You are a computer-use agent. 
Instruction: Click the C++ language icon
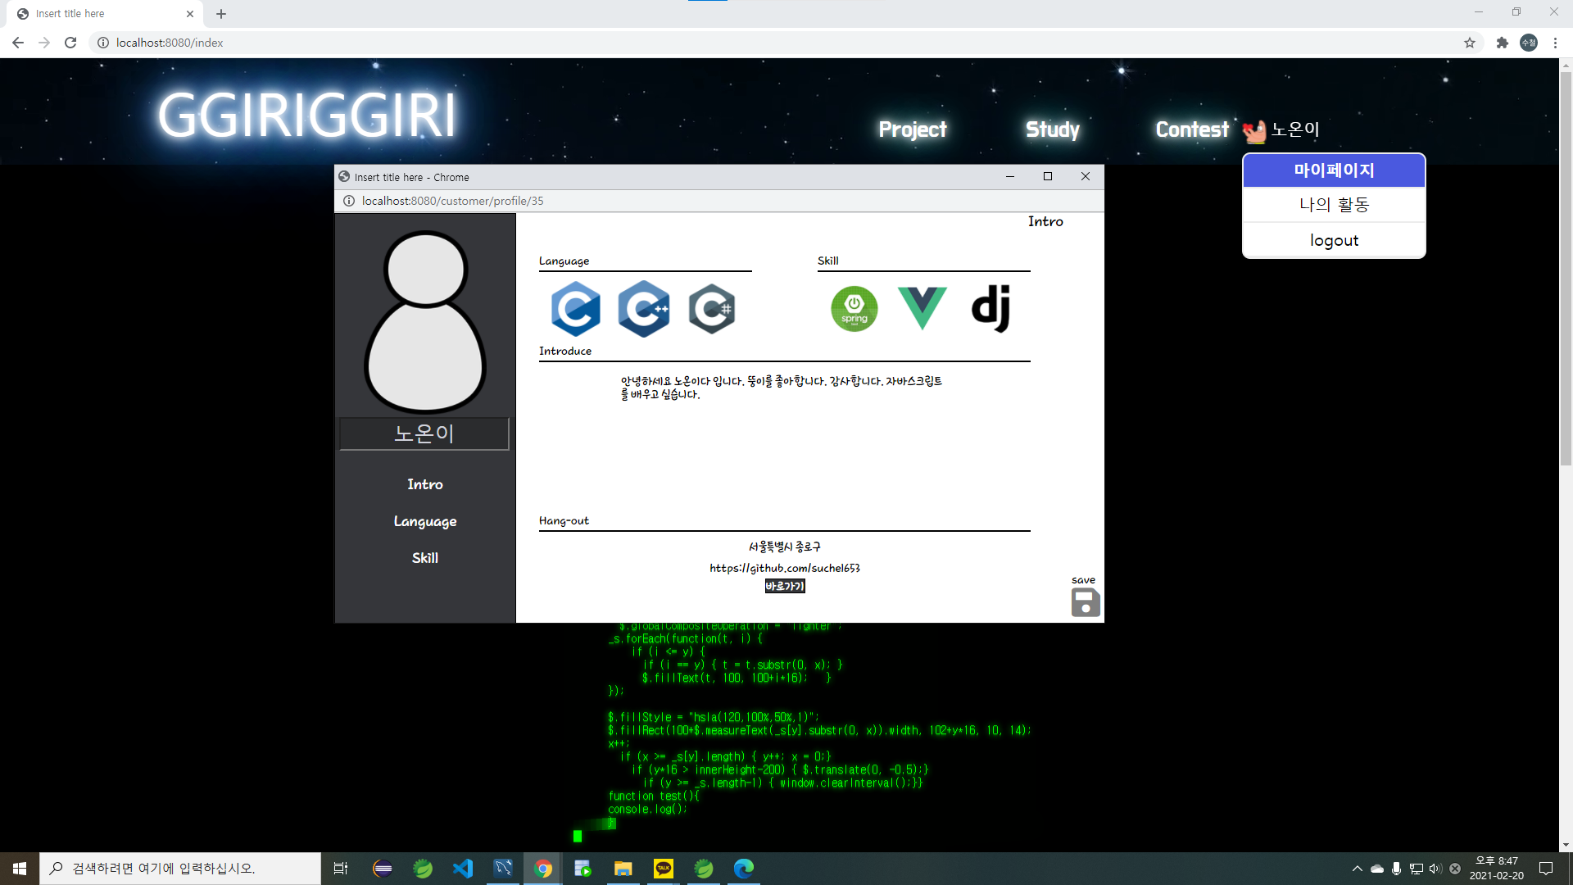pos(643,309)
